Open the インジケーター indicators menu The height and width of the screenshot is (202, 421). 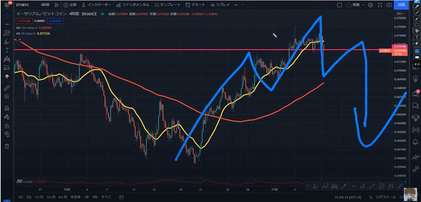(97, 5)
